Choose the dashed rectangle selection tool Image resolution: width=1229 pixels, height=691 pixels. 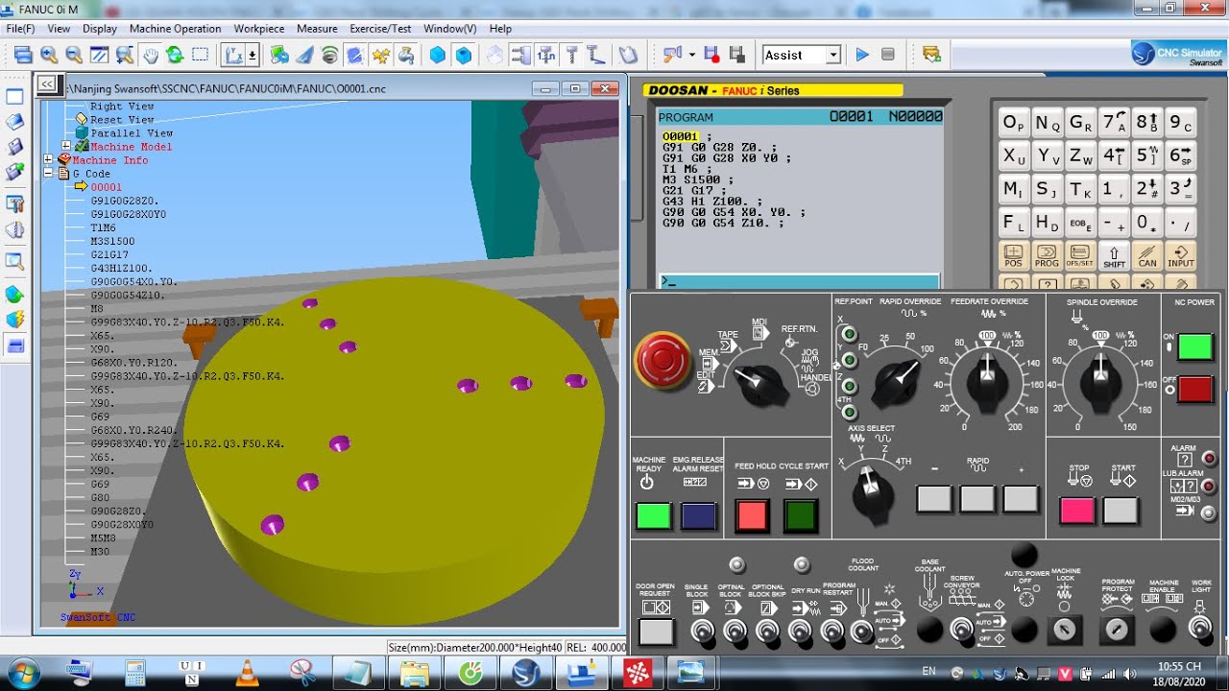click(200, 55)
